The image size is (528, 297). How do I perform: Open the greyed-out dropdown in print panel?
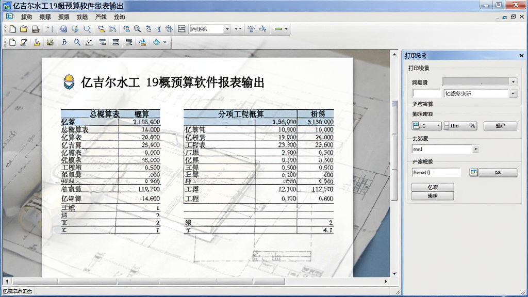point(480,81)
